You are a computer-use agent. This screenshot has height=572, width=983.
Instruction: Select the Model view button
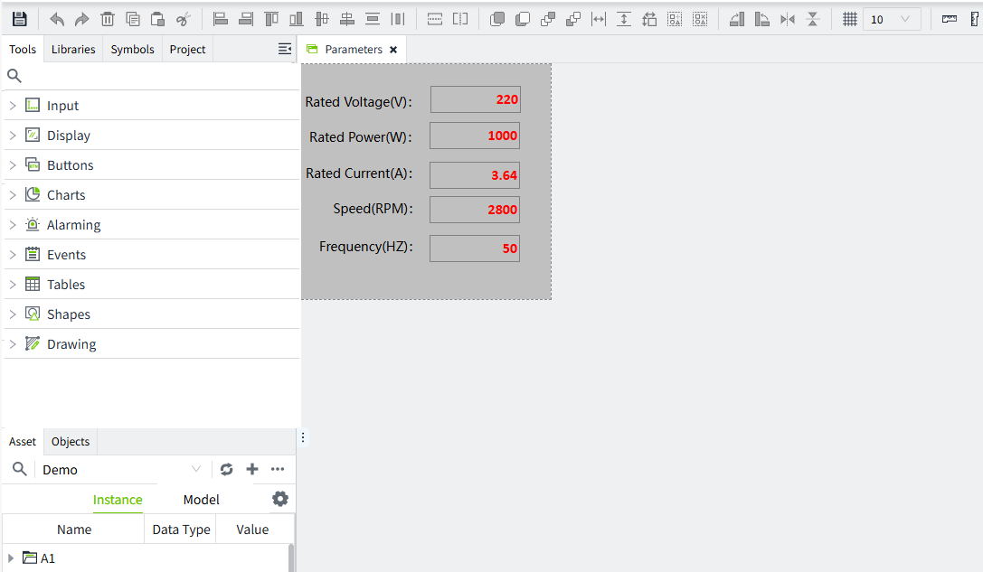tap(201, 500)
